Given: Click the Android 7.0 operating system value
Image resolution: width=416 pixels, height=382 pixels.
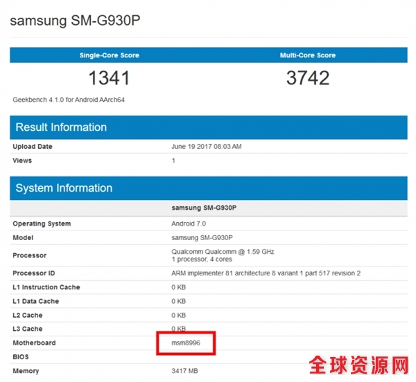Looking at the screenshot, I should click(x=189, y=224).
